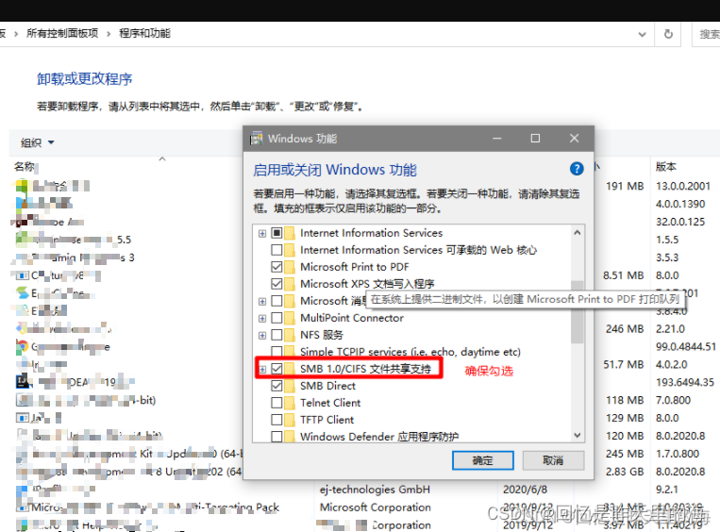Open the 组织 dropdown menu

pyautogui.click(x=38, y=142)
